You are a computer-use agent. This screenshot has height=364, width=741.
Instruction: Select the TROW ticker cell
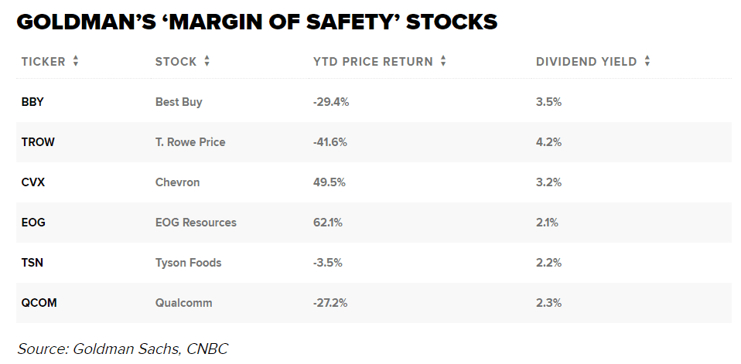coord(38,142)
